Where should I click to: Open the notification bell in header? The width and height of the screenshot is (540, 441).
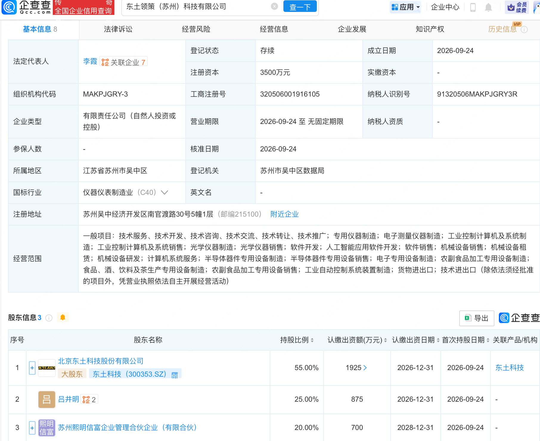point(488,7)
